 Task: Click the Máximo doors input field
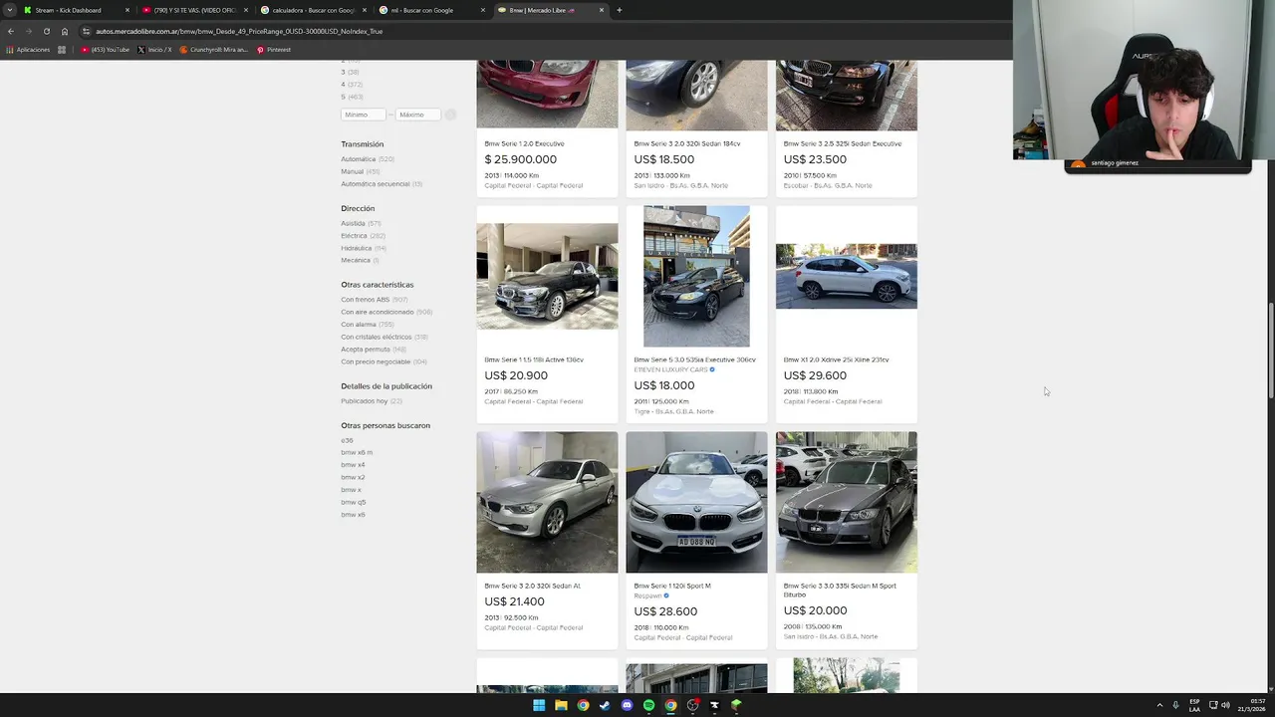417,115
